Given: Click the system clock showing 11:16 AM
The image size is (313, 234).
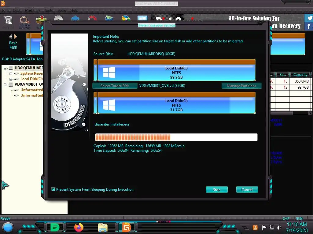Looking at the screenshot, I should pos(296,224).
